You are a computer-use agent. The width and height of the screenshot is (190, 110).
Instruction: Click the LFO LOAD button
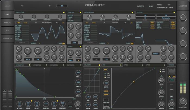coord(106,91)
